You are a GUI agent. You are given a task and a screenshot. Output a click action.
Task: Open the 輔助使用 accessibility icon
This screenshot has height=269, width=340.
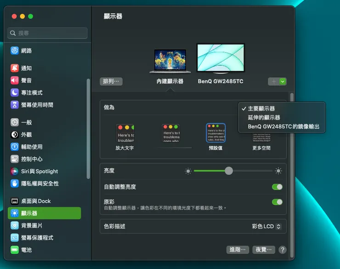(x=15, y=147)
